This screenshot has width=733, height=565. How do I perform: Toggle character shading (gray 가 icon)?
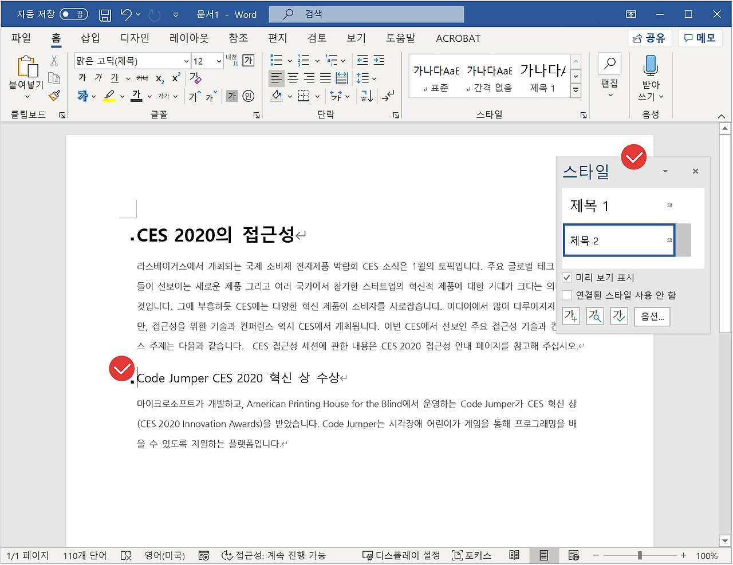pos(232,96)
